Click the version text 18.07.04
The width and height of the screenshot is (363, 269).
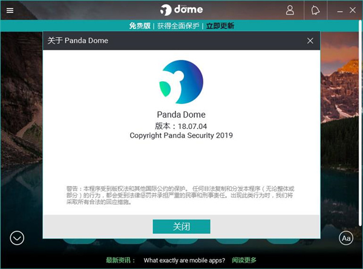[192, 127]
